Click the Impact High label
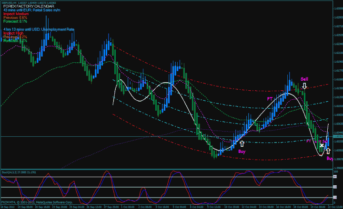This screenshot has width=343, height=209. [13, 33]
